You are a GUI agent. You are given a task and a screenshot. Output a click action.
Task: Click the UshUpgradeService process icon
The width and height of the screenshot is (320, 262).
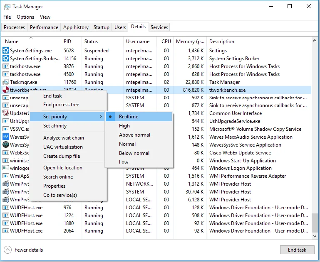tap(6, 121)
